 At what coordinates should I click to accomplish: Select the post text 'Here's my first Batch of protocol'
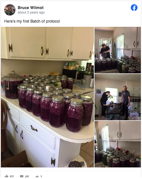[x=32, y=21]
